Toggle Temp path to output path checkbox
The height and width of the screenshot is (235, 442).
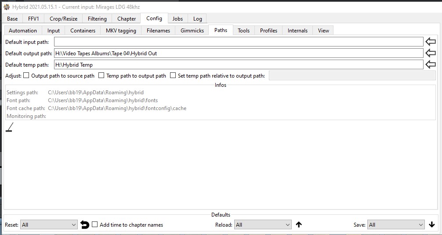(101, 75)
